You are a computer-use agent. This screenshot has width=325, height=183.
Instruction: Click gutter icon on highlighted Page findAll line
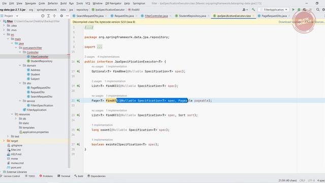pyautogui.click(x=78, y=101)
